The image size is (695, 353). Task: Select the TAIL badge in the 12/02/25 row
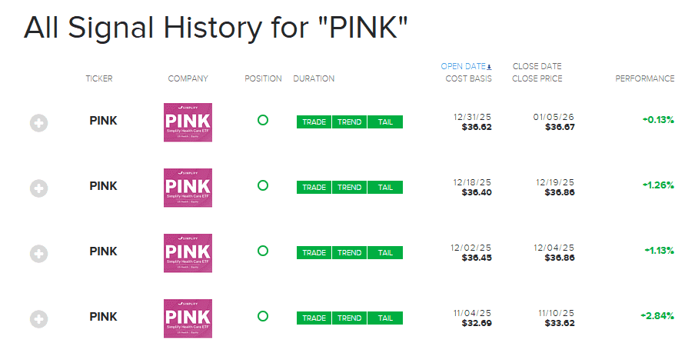click(385, 253)
